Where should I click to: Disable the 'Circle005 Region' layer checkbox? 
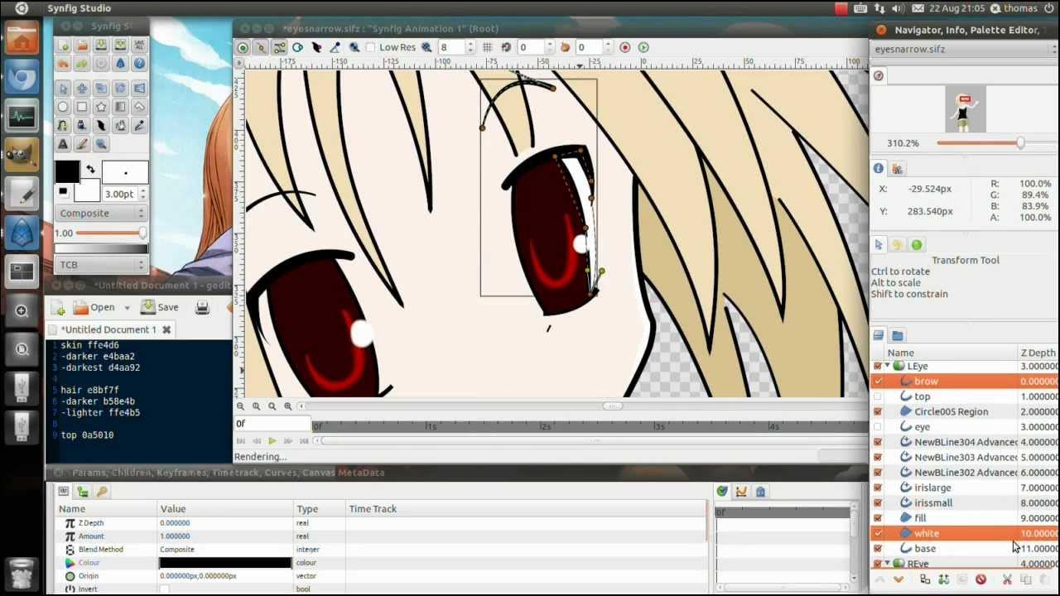point(878,411)
